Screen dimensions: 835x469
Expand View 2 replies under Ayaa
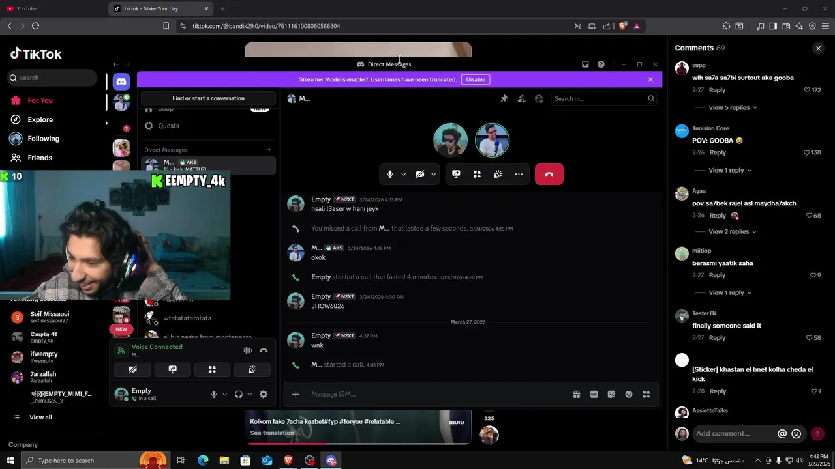click(x=733, y=231)
